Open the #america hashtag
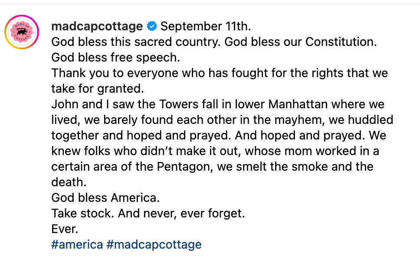This screenshot has width=420, height=259. (77, 244)
